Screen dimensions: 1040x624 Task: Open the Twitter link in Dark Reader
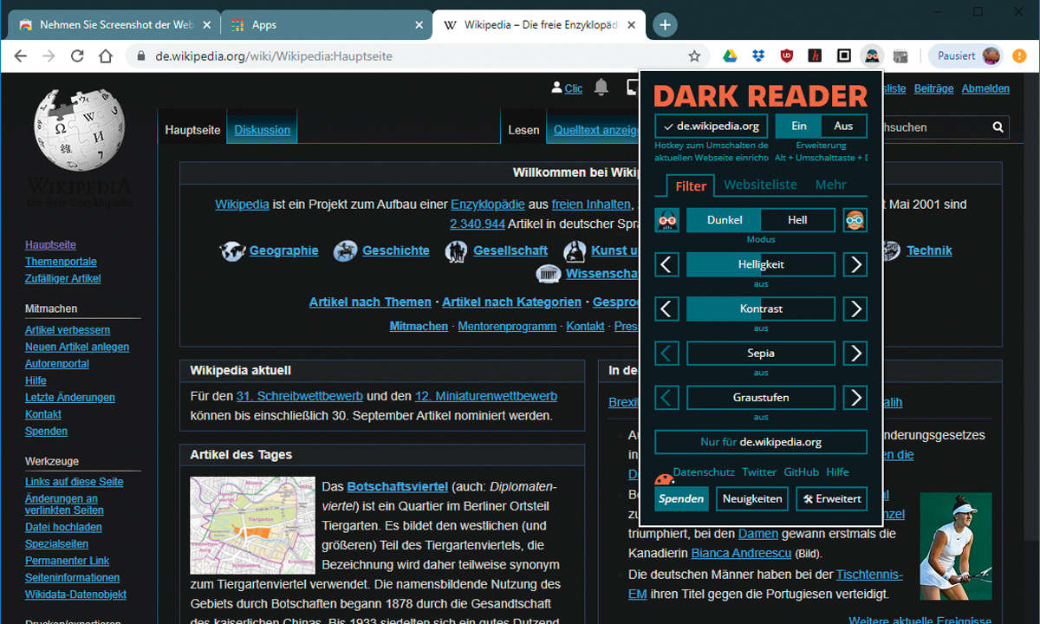coord(759,472)
